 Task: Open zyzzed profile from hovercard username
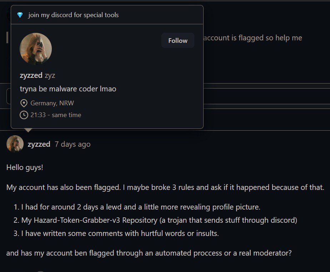coord(31,75)
